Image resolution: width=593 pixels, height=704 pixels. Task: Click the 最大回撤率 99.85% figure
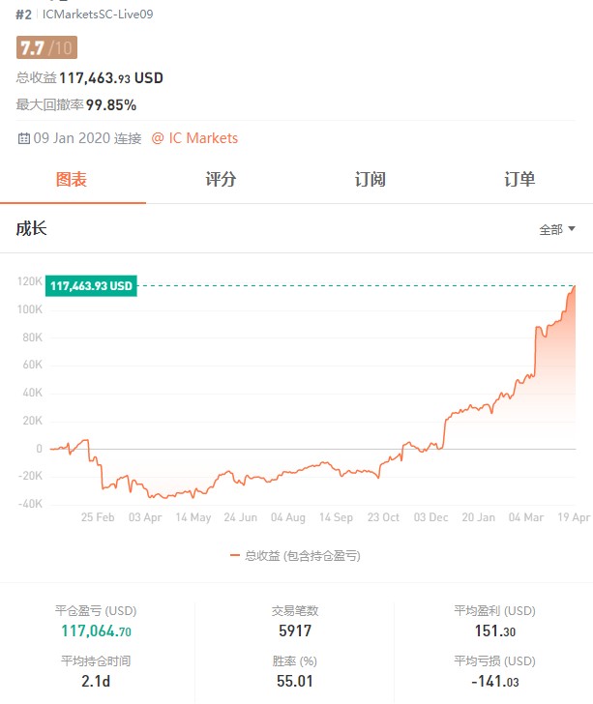pyautogui.click(x=110, y=104)
